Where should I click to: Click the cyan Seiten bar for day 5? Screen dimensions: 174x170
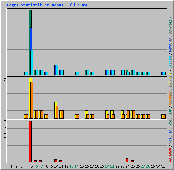point(32,62)
